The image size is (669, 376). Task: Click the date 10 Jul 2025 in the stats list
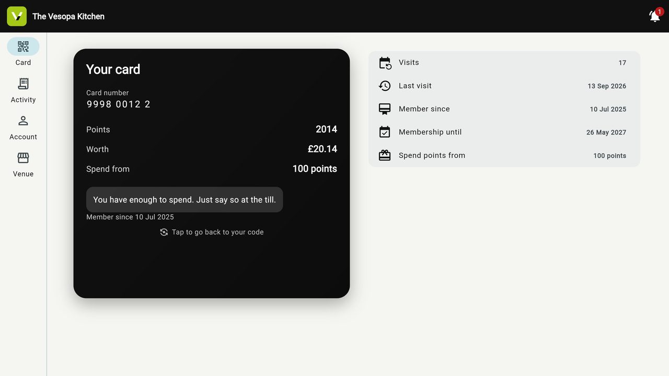tap(608, 109)
